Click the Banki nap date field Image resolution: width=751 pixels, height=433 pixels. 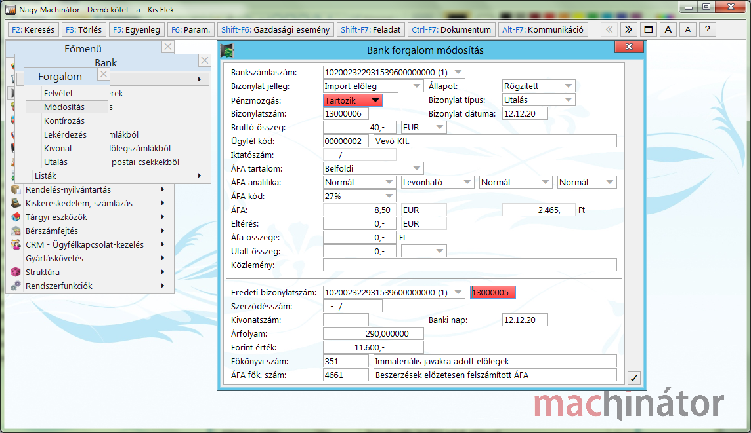525,320
